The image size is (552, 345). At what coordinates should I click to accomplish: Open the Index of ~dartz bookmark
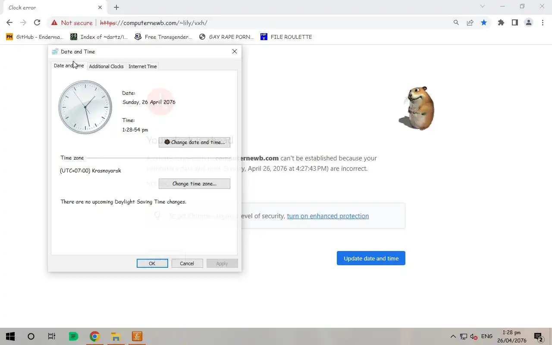coord(99,37)
